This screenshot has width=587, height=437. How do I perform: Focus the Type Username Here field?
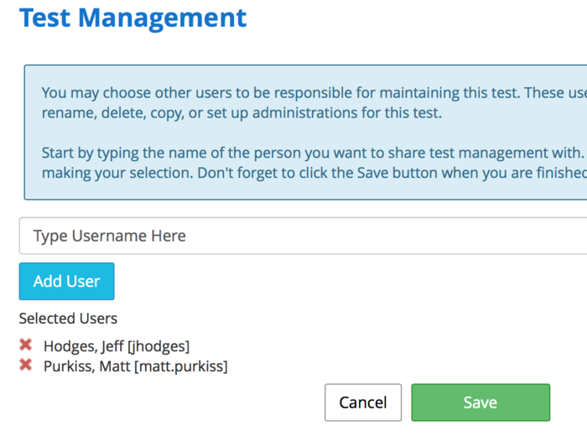point(302,236)
